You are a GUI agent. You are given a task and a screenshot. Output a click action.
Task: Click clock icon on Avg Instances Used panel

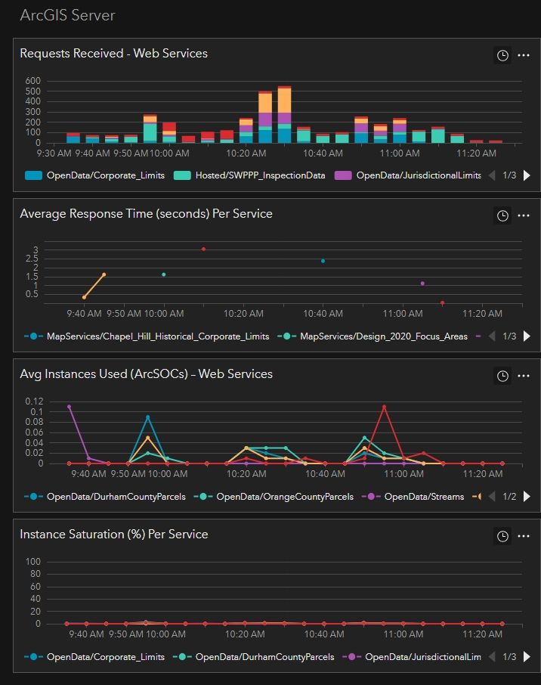tap(502, 376)
